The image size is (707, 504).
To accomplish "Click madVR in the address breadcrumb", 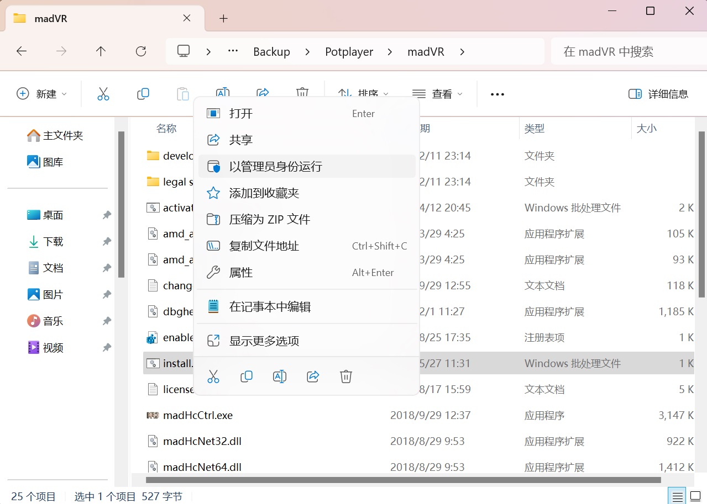I will coord(426,51).
